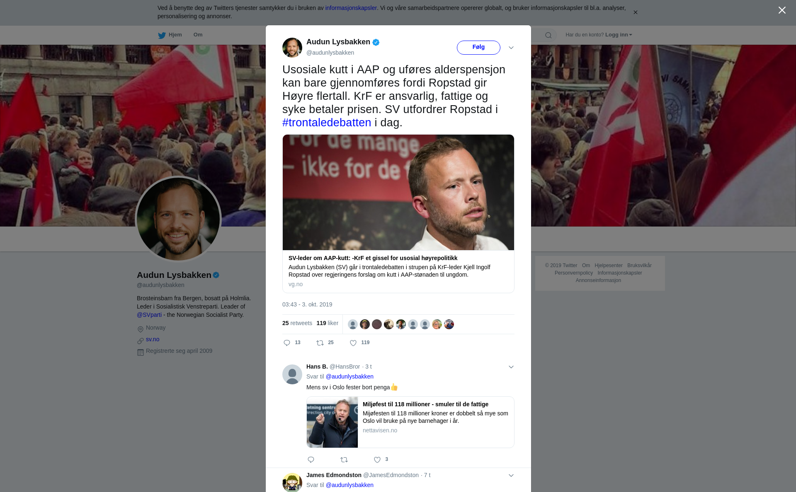Follow Audun Lysbakken with Følg button
796x492 pixels.
(478, 48)
